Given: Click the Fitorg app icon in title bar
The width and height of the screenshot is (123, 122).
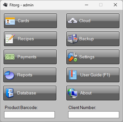Looking at the screenshot, I should tap(5, 5).
